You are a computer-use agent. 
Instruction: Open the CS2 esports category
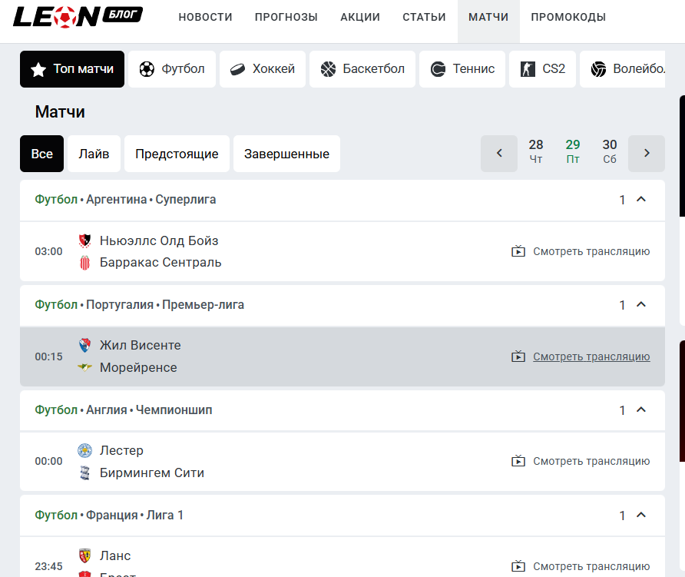point(542,69)
